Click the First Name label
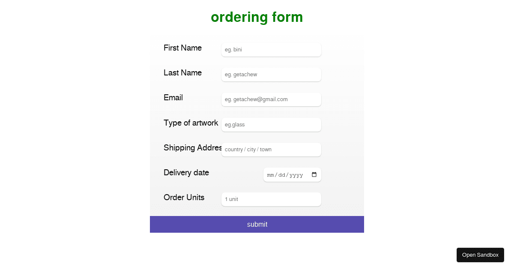 (x=182, y=48)
